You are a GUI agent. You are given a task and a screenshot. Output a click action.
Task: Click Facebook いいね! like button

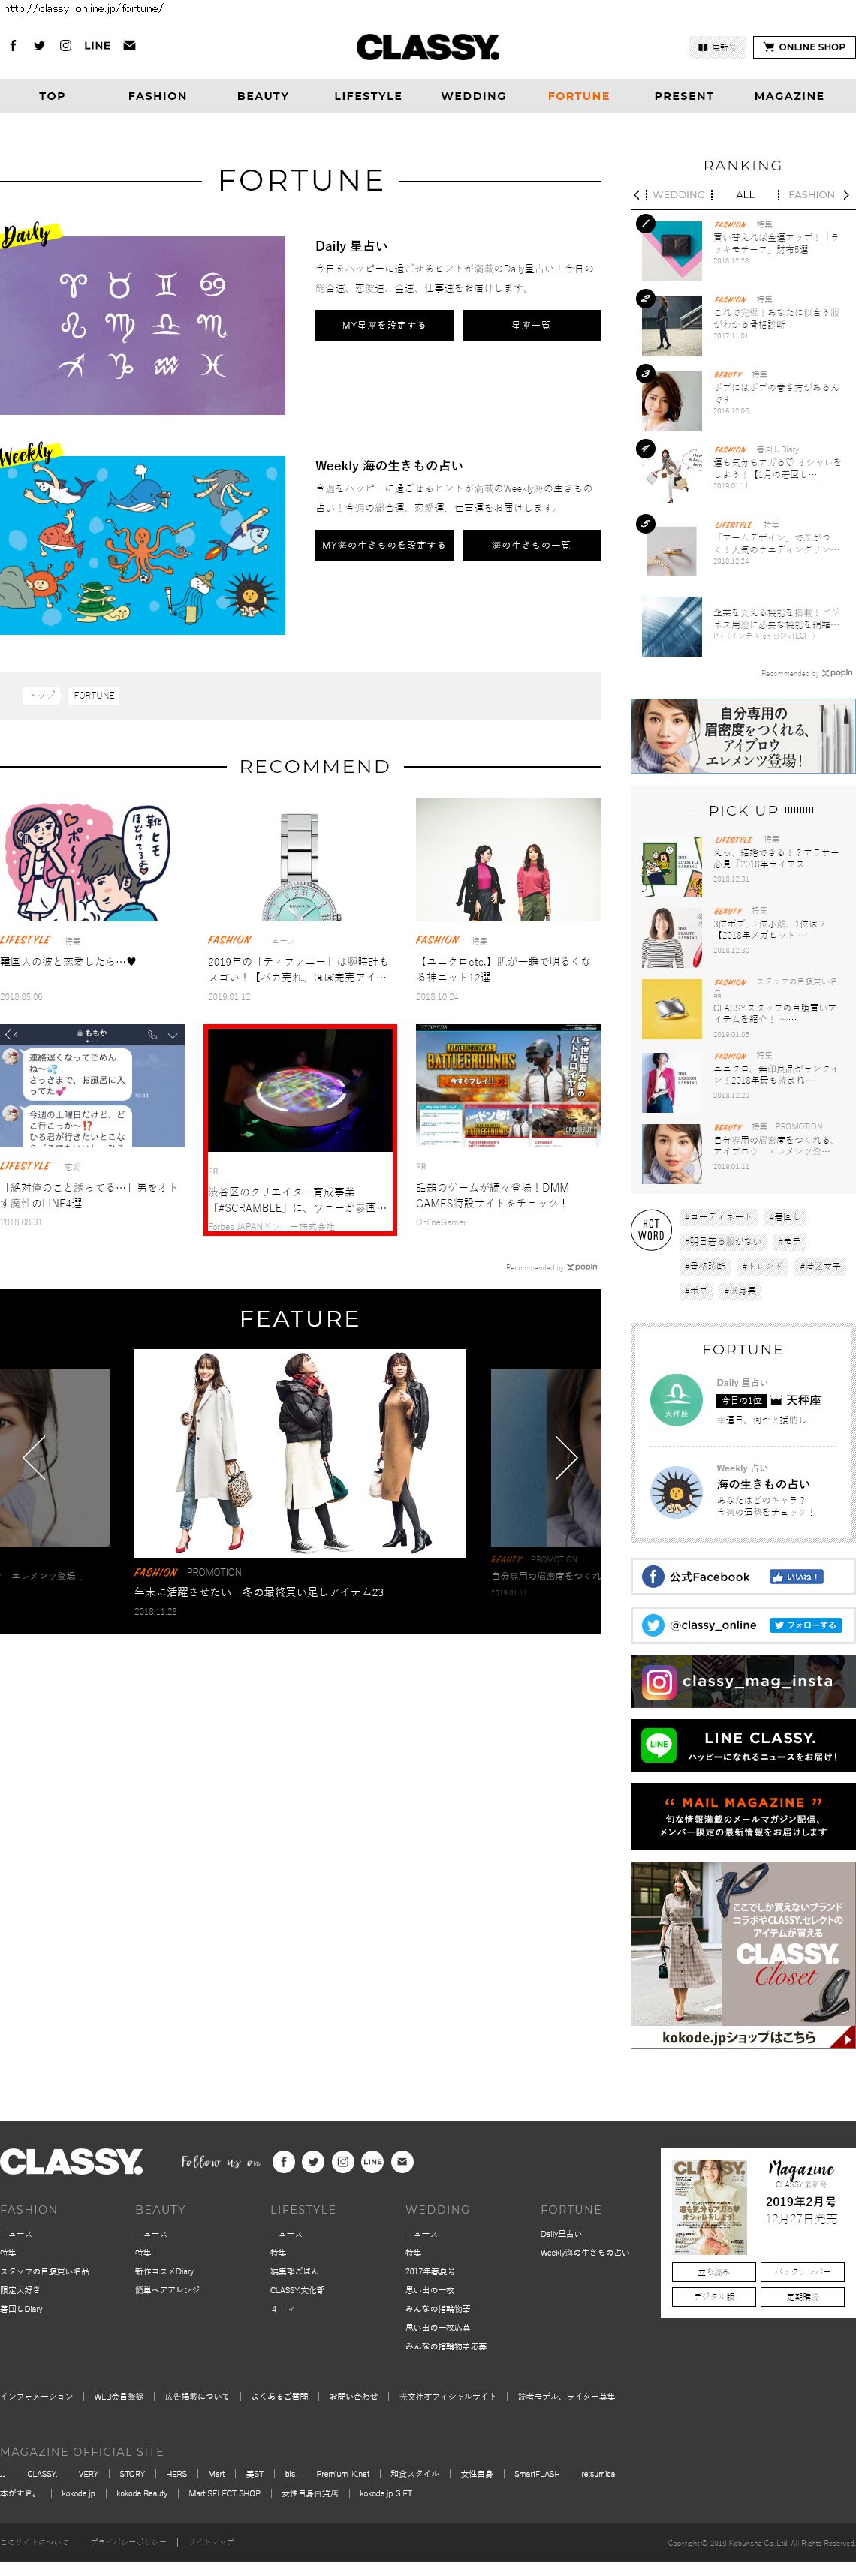coord(796,1576)
